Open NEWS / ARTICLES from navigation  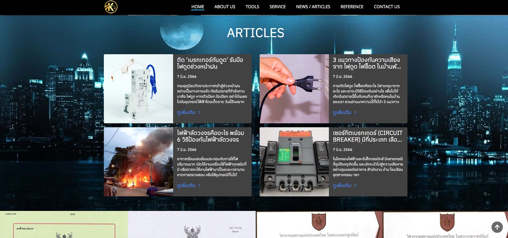(313, 7)
